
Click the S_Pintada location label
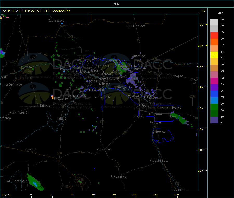69,75
